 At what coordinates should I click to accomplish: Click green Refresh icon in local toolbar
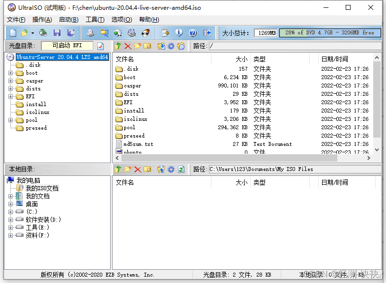[181, 170]
